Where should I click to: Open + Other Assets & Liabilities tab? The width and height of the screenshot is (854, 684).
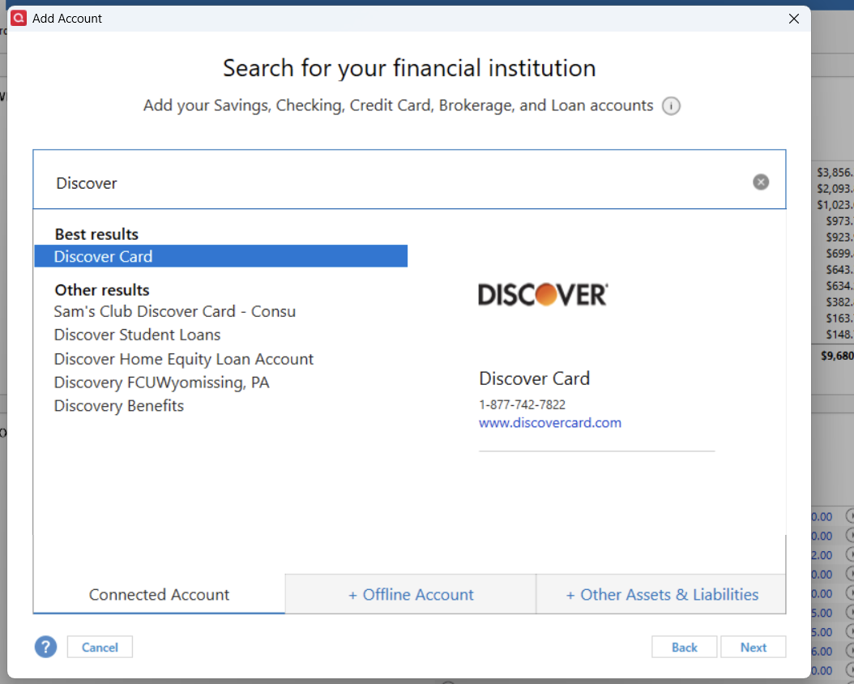pos(661,594)
